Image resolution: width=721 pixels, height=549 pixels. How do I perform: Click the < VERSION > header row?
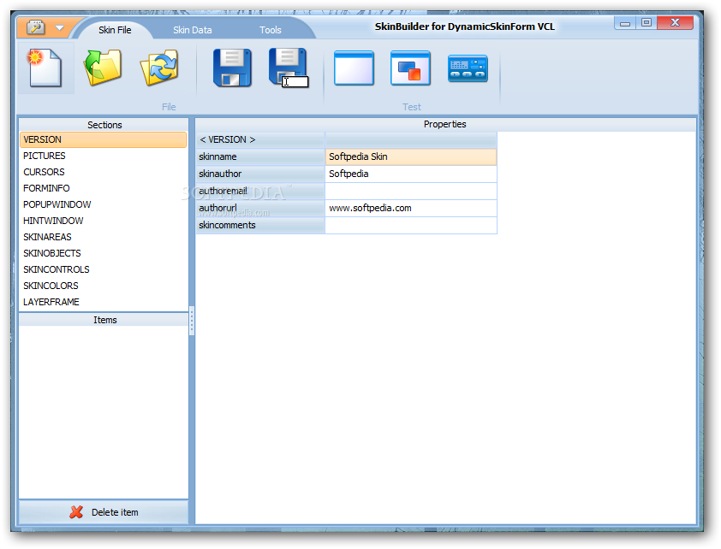point(347,139)
